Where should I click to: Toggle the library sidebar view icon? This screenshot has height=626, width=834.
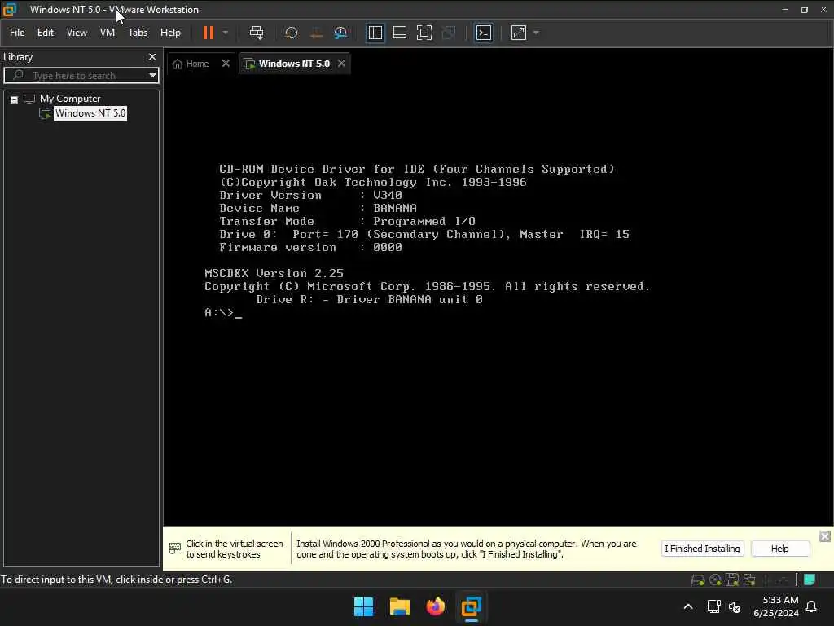pyautogui.click(x=375, y=33)
